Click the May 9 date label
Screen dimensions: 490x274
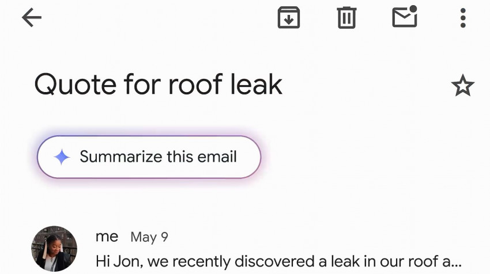pos(149,237)
